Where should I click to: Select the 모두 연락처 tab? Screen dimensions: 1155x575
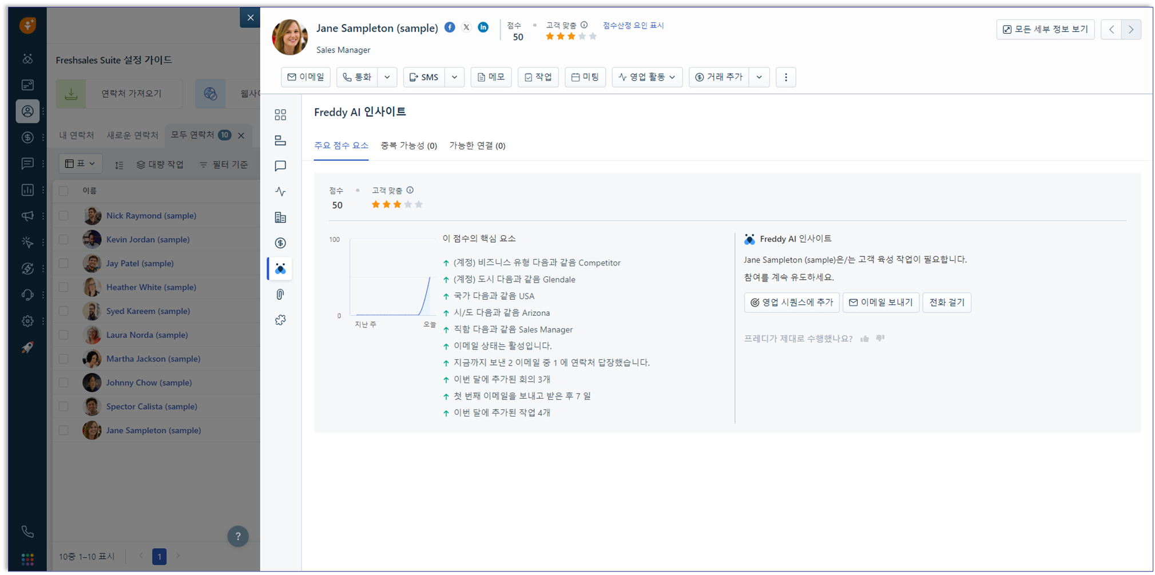(x=193, y=135)
